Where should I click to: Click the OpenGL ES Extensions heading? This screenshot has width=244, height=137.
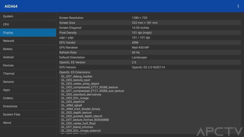pos(75,72)
